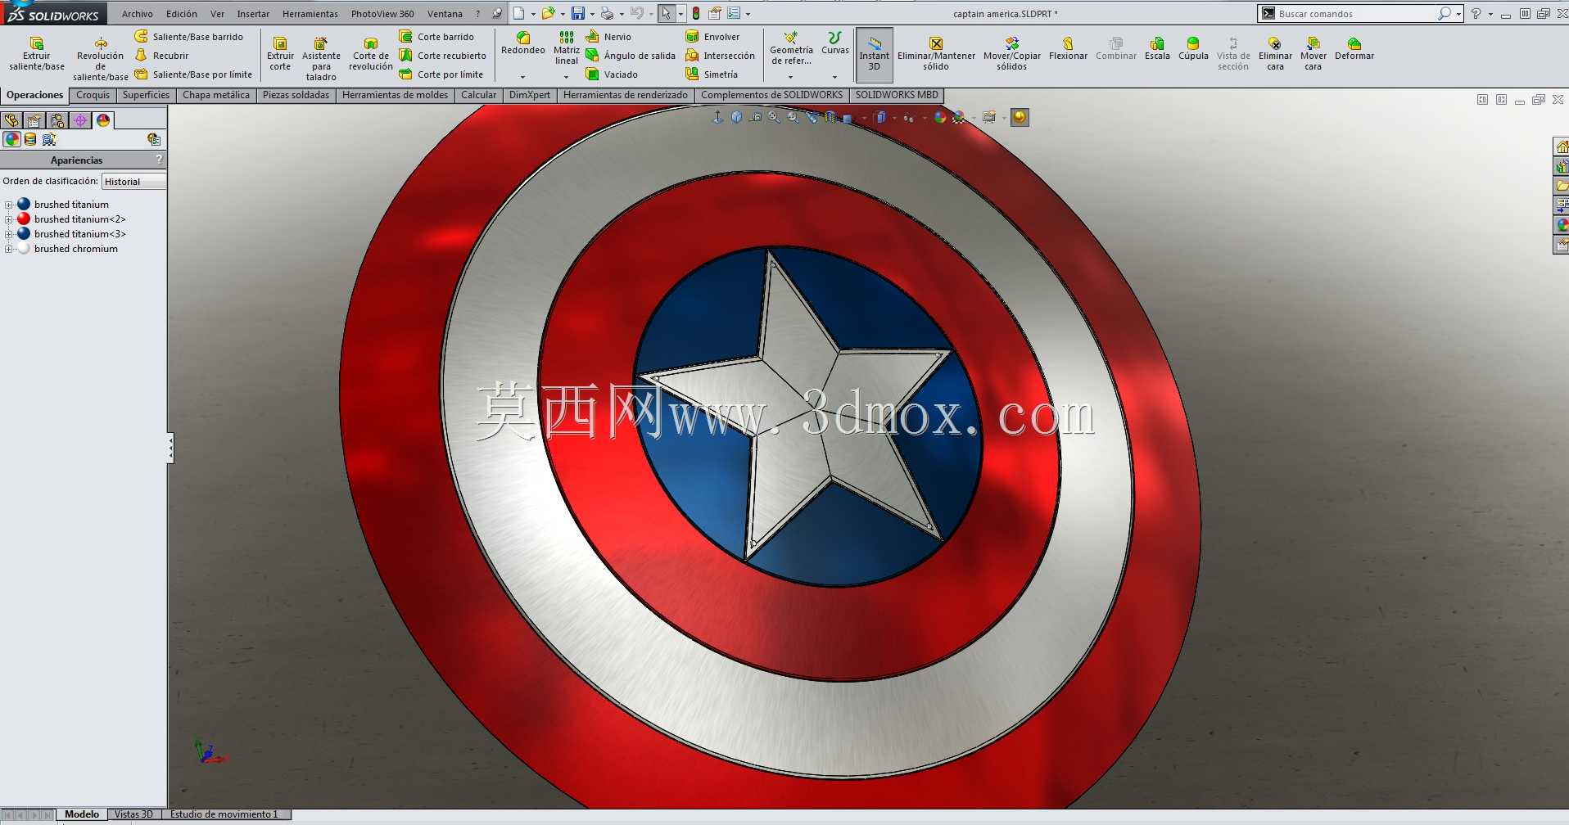Click the Extruir saliente/base tool
Viewport: 1569px width, 825px height.
37,54
